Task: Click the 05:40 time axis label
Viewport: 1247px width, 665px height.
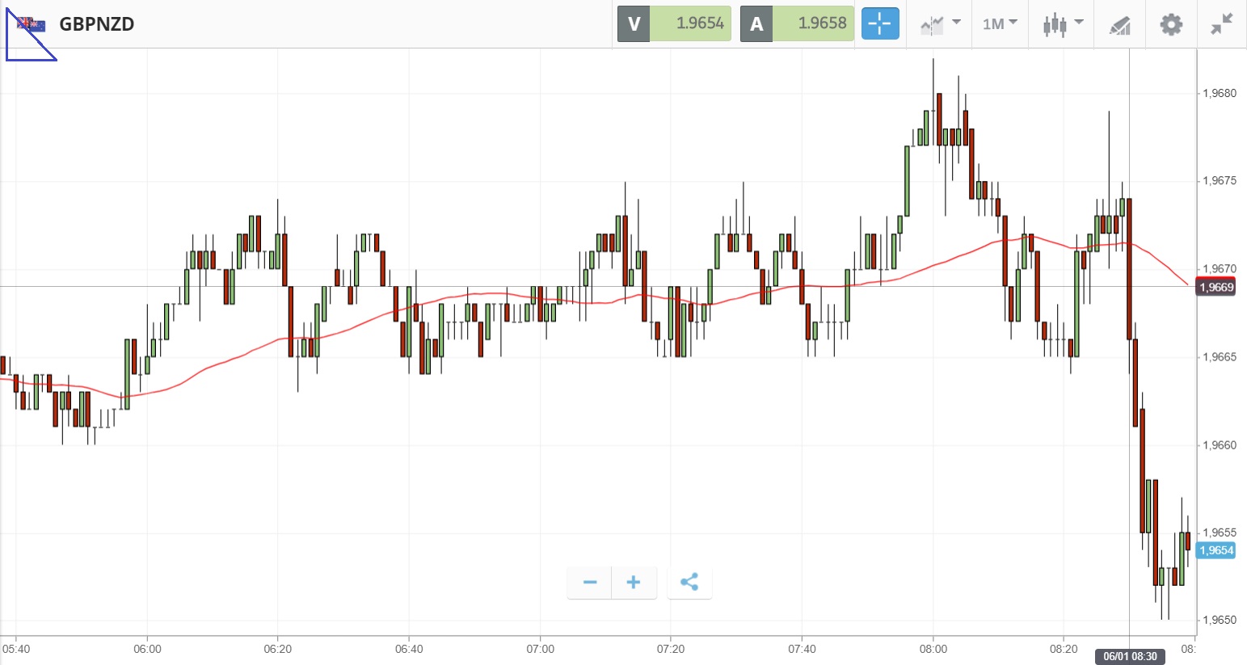Action: point(16,649)
